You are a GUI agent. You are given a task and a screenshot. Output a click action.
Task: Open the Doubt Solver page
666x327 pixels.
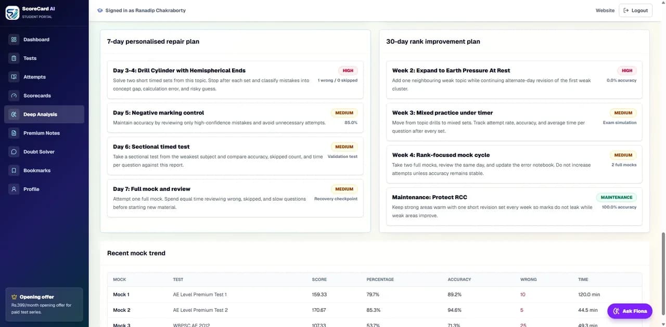[x=44, y=152]
